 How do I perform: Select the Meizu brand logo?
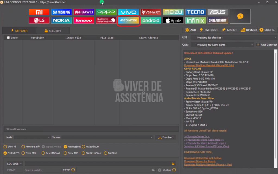tap(173, 12)
